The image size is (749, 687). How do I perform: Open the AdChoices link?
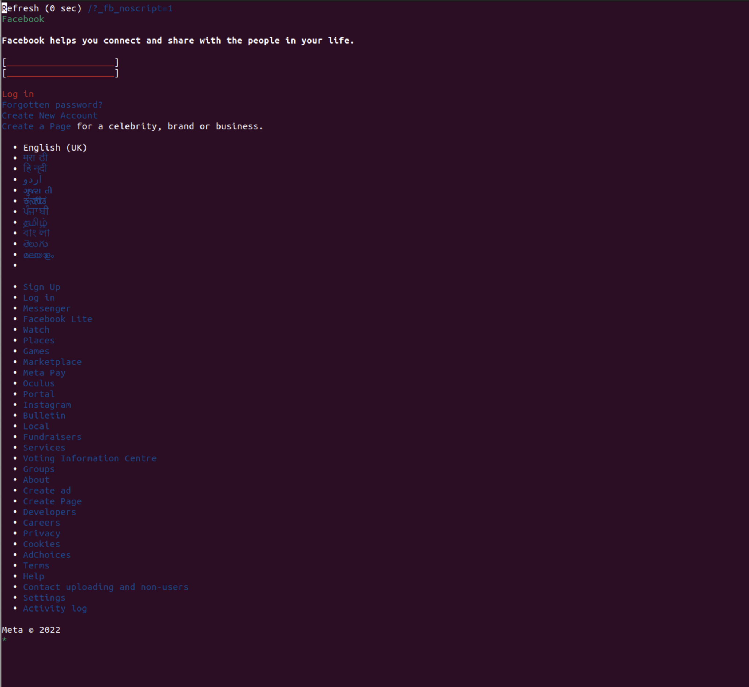[x=47, y=555]
